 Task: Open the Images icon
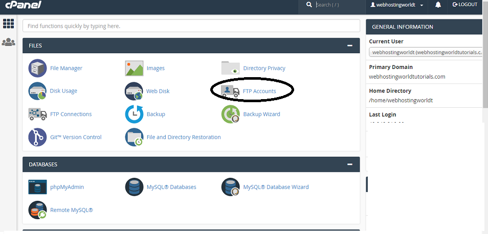[134, 68]
